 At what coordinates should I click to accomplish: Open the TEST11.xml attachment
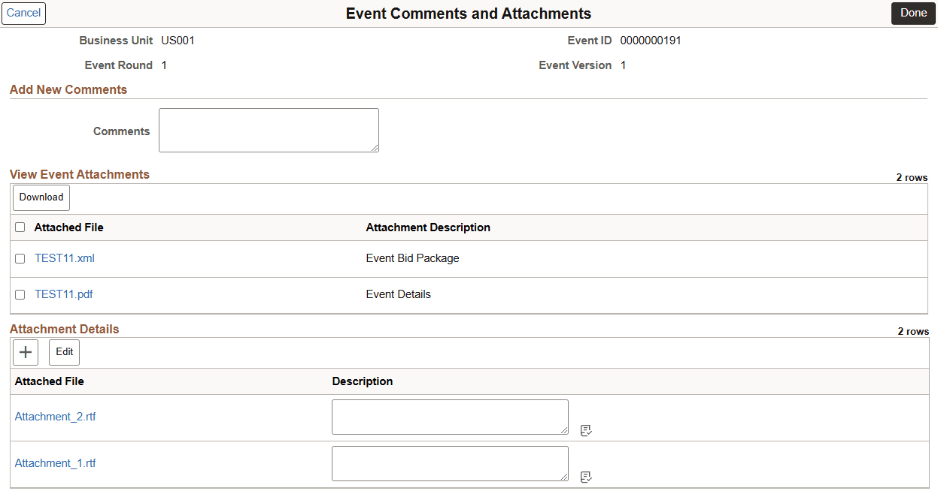click(x=64, y=258)
